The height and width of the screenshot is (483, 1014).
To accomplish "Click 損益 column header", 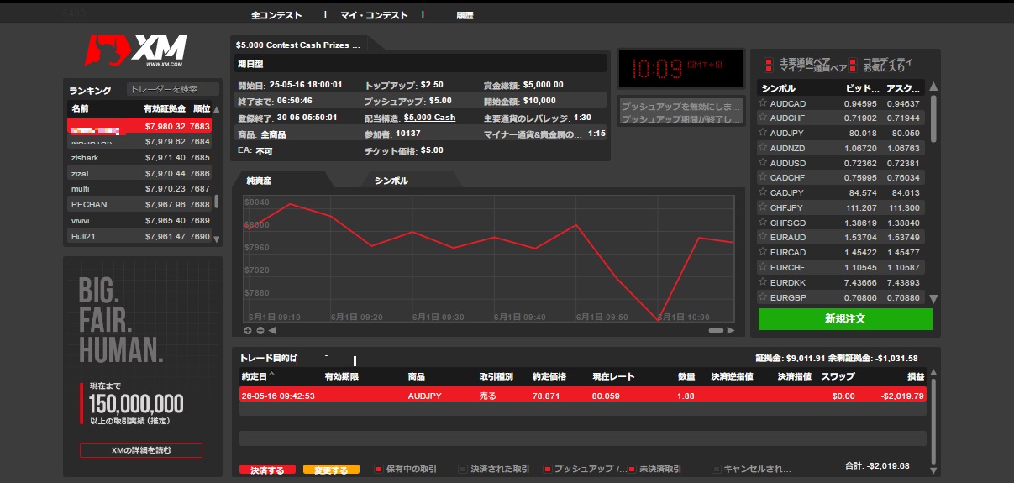I will click(x=914, y=376).
